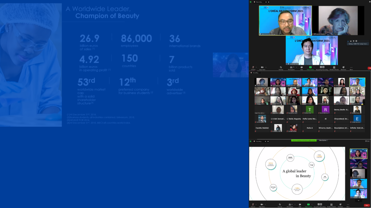This screenshot has width=371, height=208.
Task: Open audio options caret beside Unmute below speaker videos
Action: (x=256, y=67)
